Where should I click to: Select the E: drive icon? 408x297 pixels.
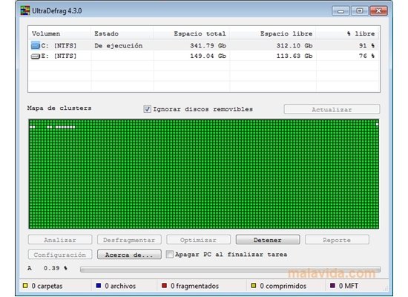(x=35, y=56)
